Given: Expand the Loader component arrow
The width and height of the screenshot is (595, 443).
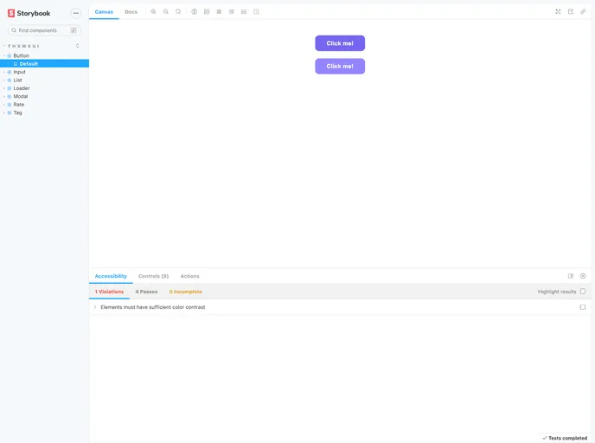Looking at the screenshot, I should 4,88.
